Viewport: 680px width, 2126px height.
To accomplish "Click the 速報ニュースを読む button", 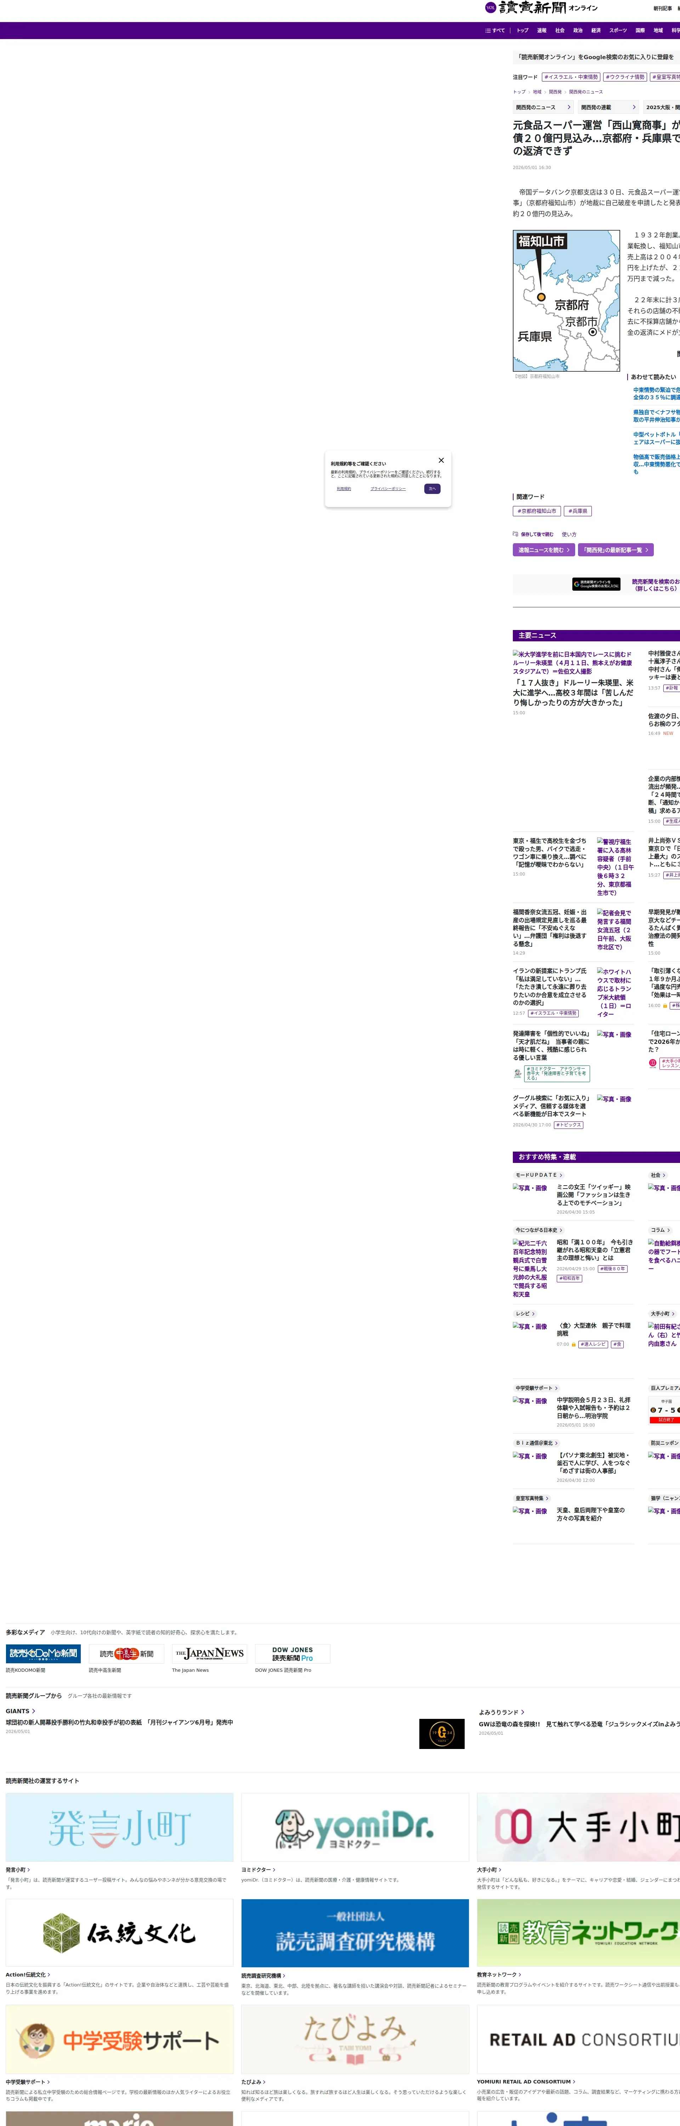I will (x=544, y=550).
